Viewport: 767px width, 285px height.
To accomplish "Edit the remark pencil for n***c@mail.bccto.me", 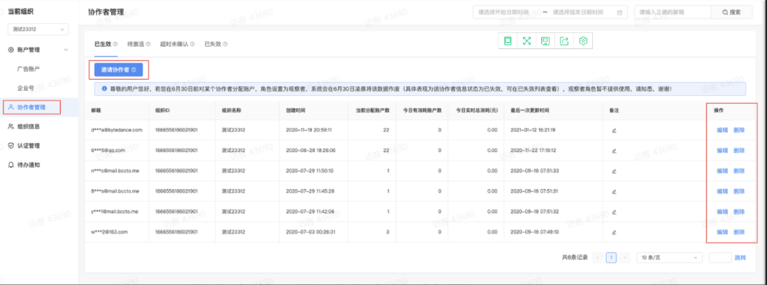I will click(x=614, y=171).
